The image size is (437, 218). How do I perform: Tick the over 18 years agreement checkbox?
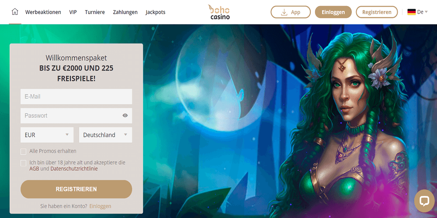(x=24, y=163)
